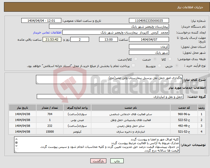The height and width of the screenshot is (168, 210).
Task: Click the need number field 1104092335000035
Action: [149, 21]
